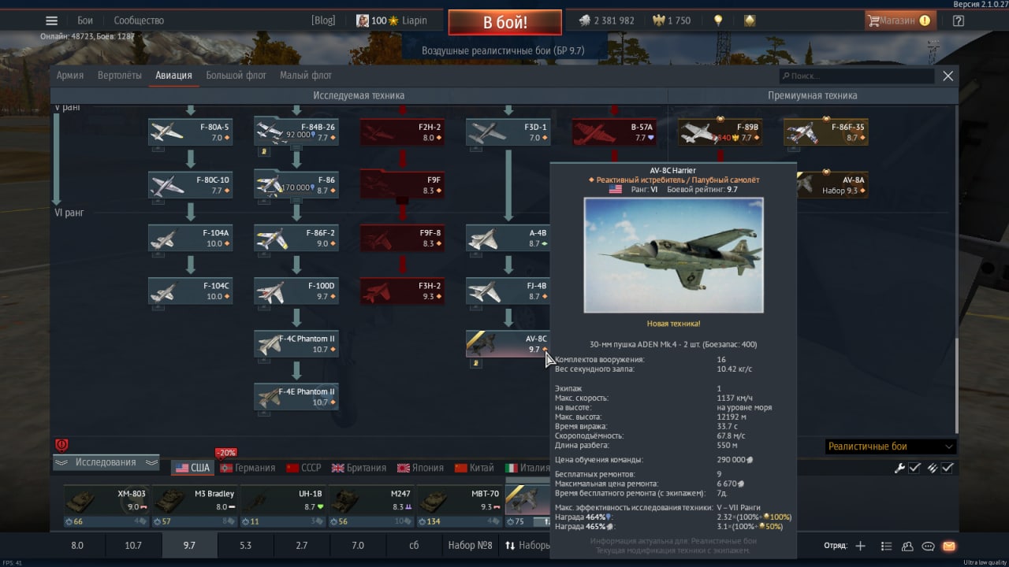Select the UH-1B crew slot
The height and width of the screenshot is (567, 1009).
(x=282, y=506)
